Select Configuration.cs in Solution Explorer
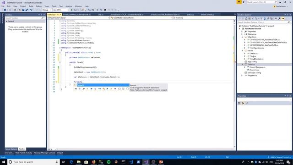Screen dimensions: 293x165 [x=257, y=48]
